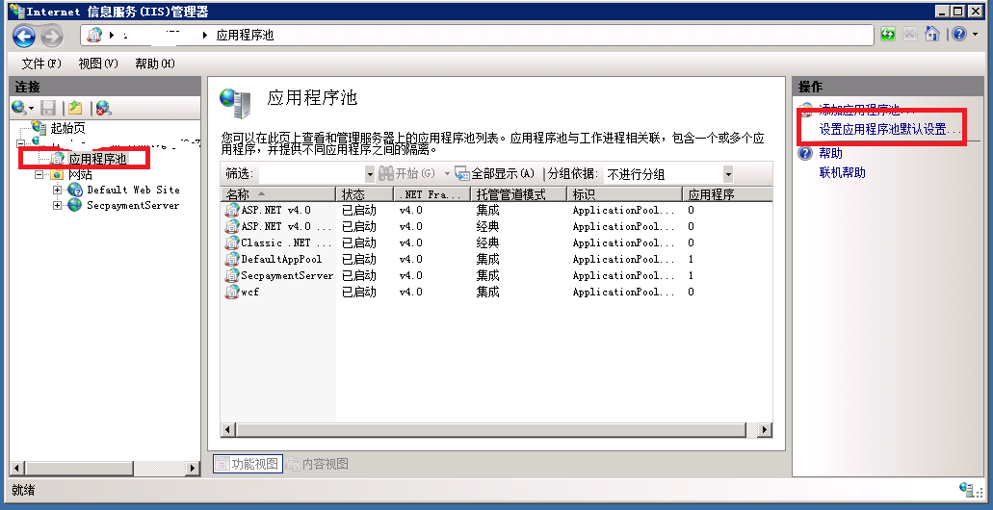This screenshot has height=510, width=993.
Task: Open the help toolbar dropdown arrow
Action: (x=974, y=35)
